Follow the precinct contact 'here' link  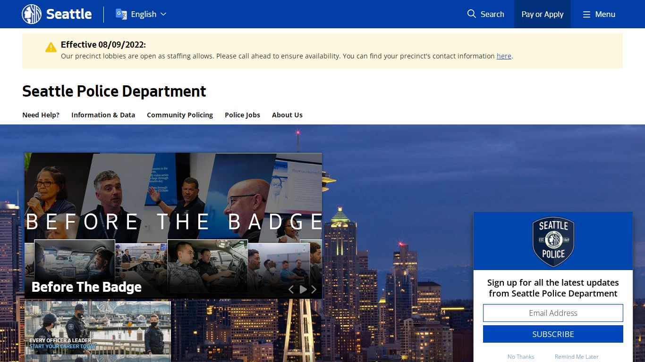pyautogui.click(x=504, y=56)
